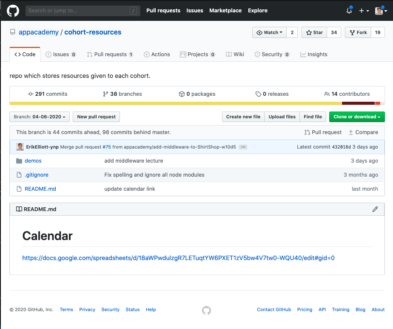Click the slash shortcut icon in search
Viewport: 393px width, 329px height.
click(x=134, y=11)
